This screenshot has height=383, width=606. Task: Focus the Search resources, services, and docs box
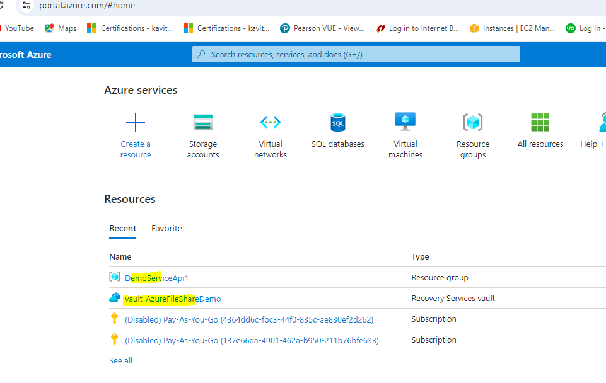356,54
